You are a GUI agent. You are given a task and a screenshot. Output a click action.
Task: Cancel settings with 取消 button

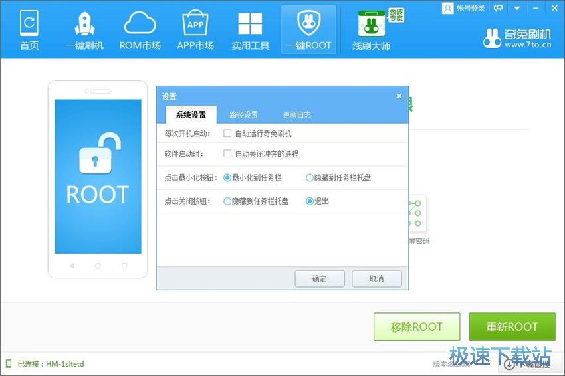coord(376,279)
